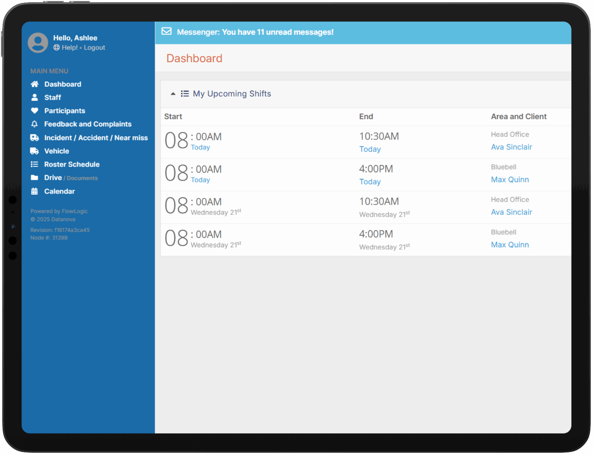Click the Logout link
593x455 pixels.
coord(94,47)
